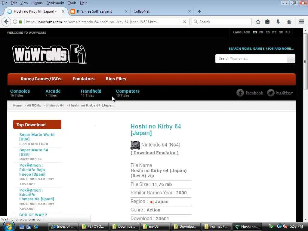308x231 pixels.
Task: Switch site language to ES
Action: [267, 32]
